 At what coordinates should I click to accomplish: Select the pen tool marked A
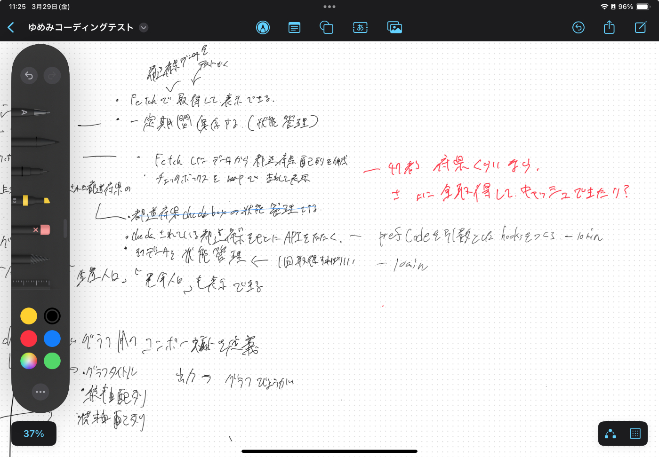32,112
